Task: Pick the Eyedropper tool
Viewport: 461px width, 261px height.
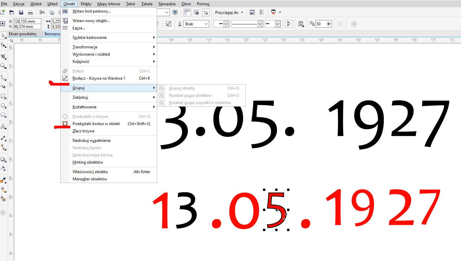Action: (x=3, y=180)
